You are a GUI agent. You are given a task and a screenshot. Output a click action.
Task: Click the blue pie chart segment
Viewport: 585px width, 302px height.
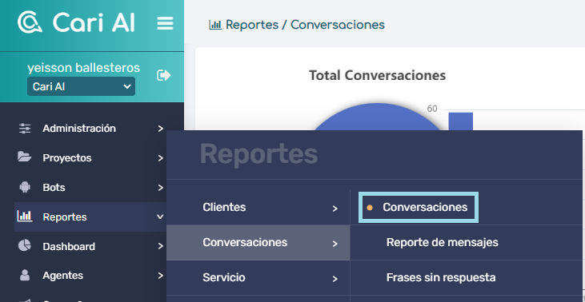tap(377, 117)
